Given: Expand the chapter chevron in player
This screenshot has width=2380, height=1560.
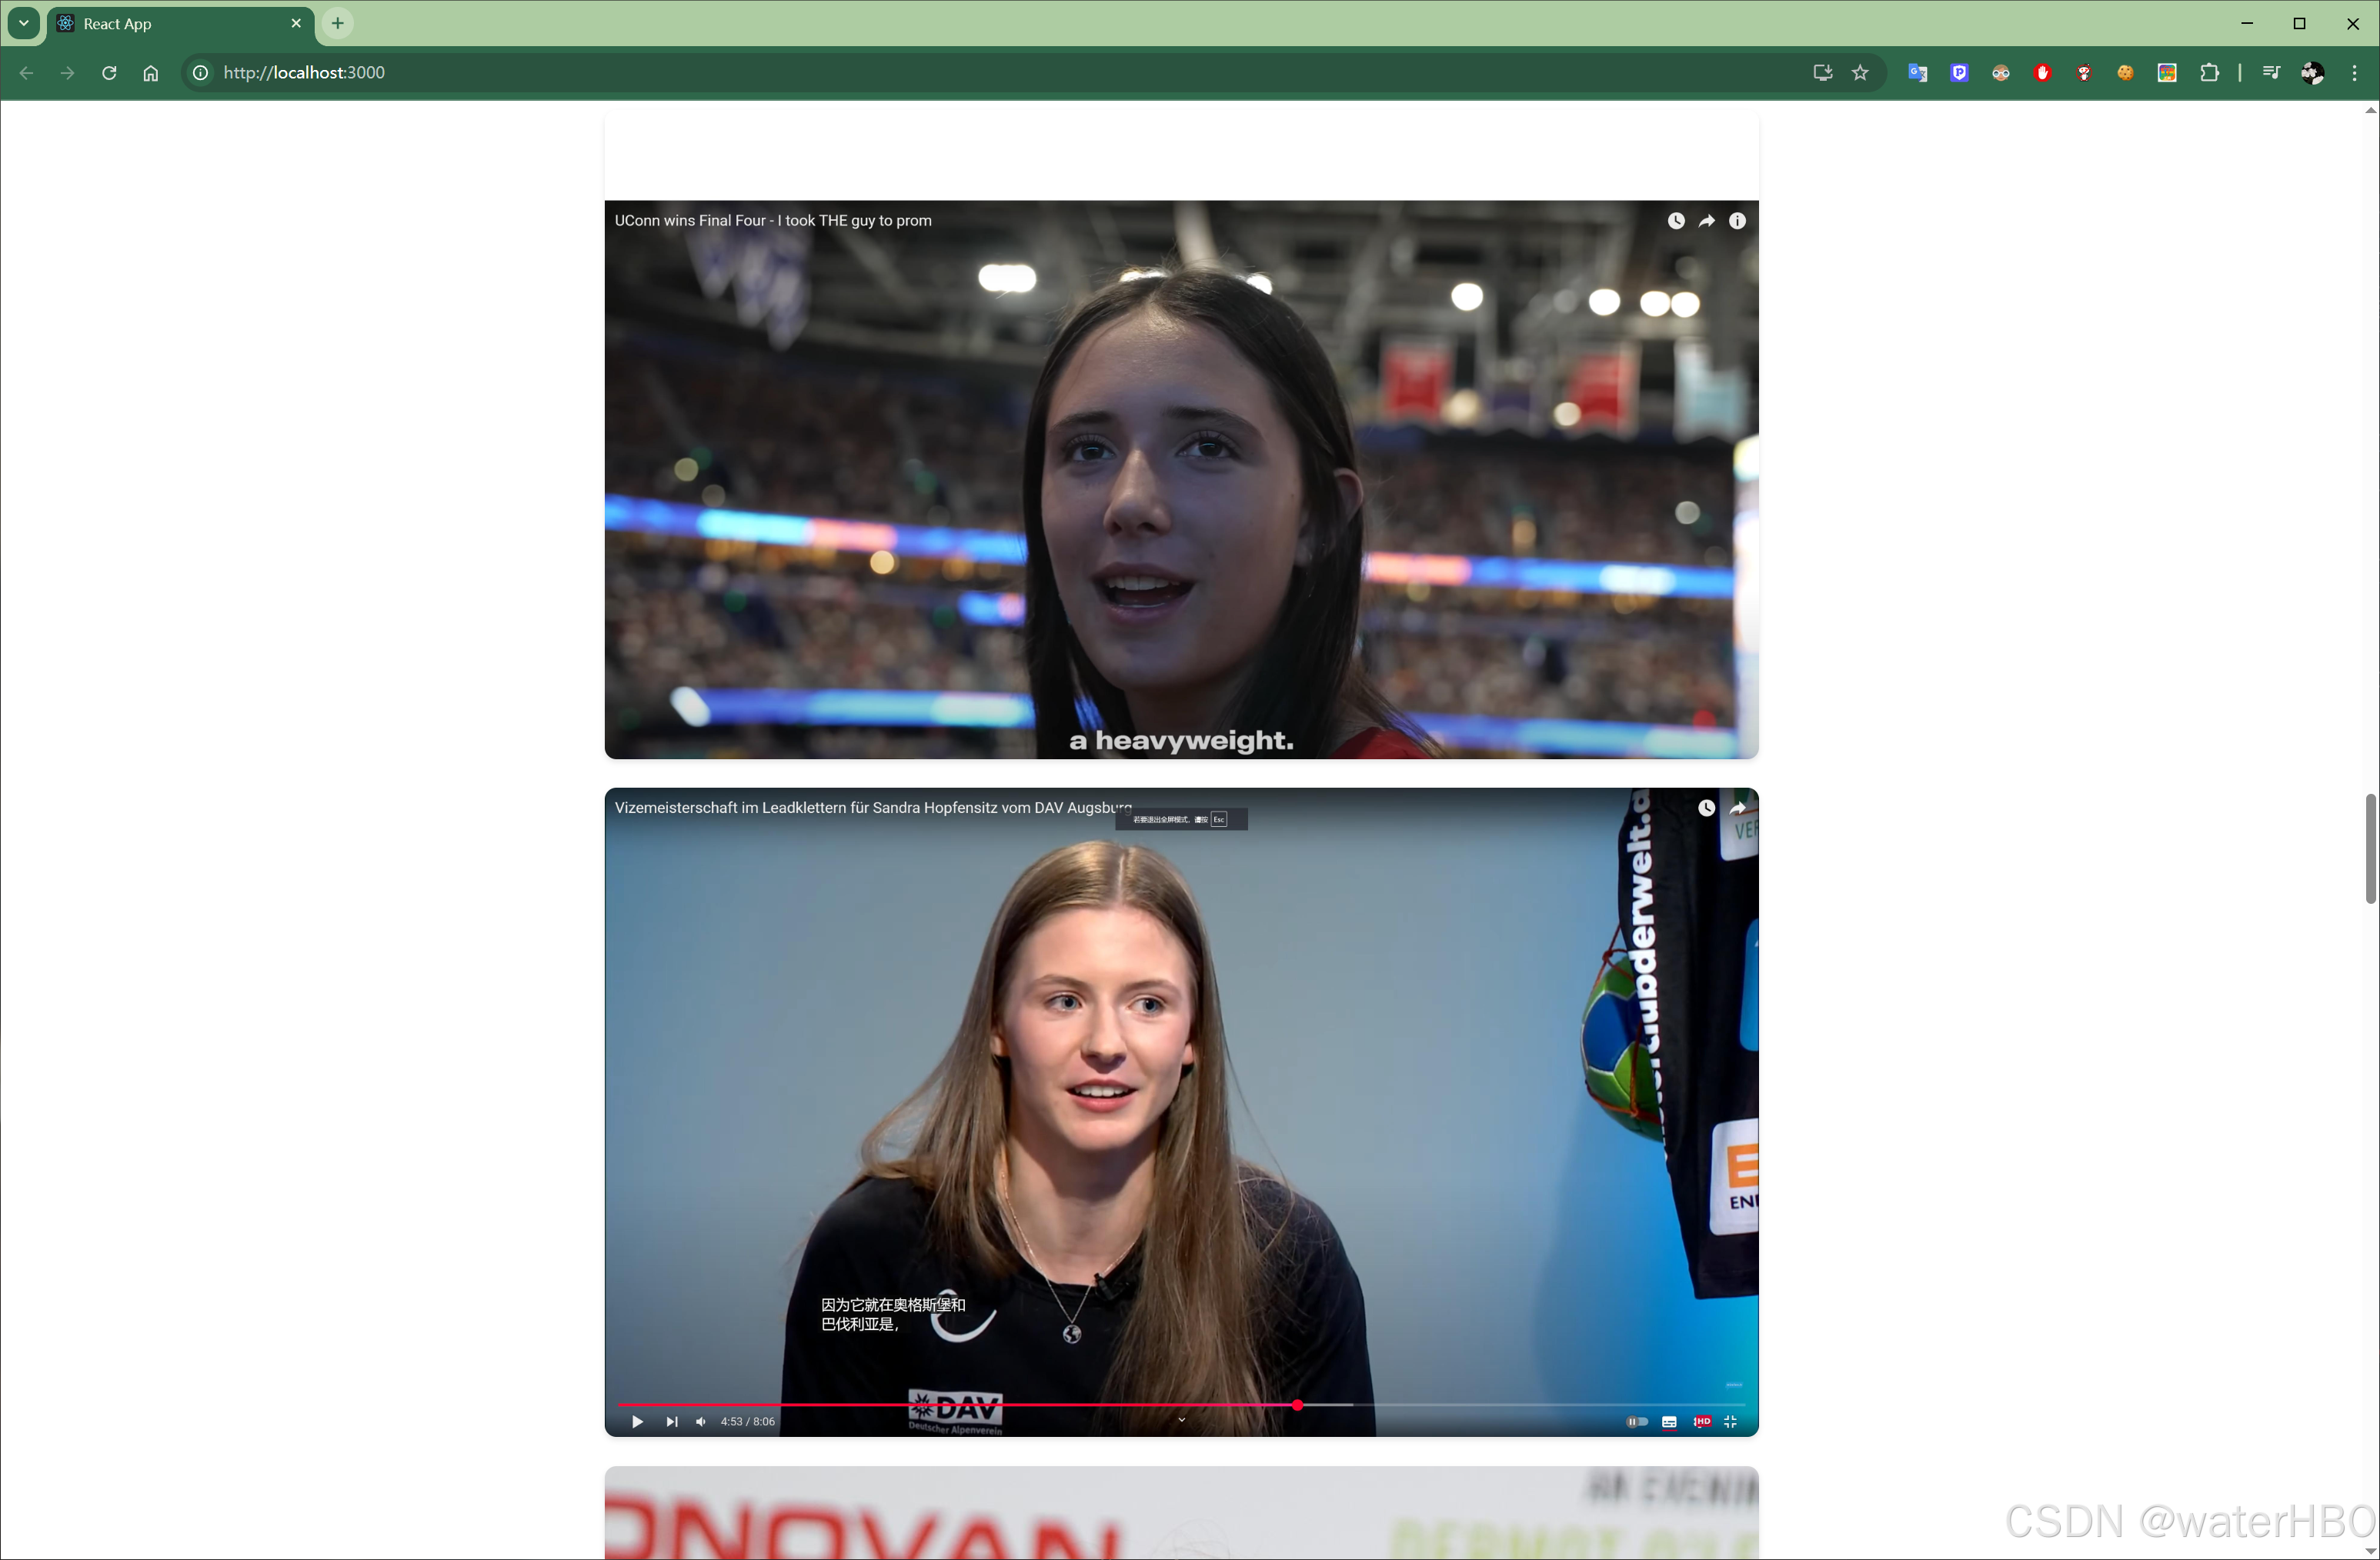Looking at the screenshot, I should [1181, 1419].
